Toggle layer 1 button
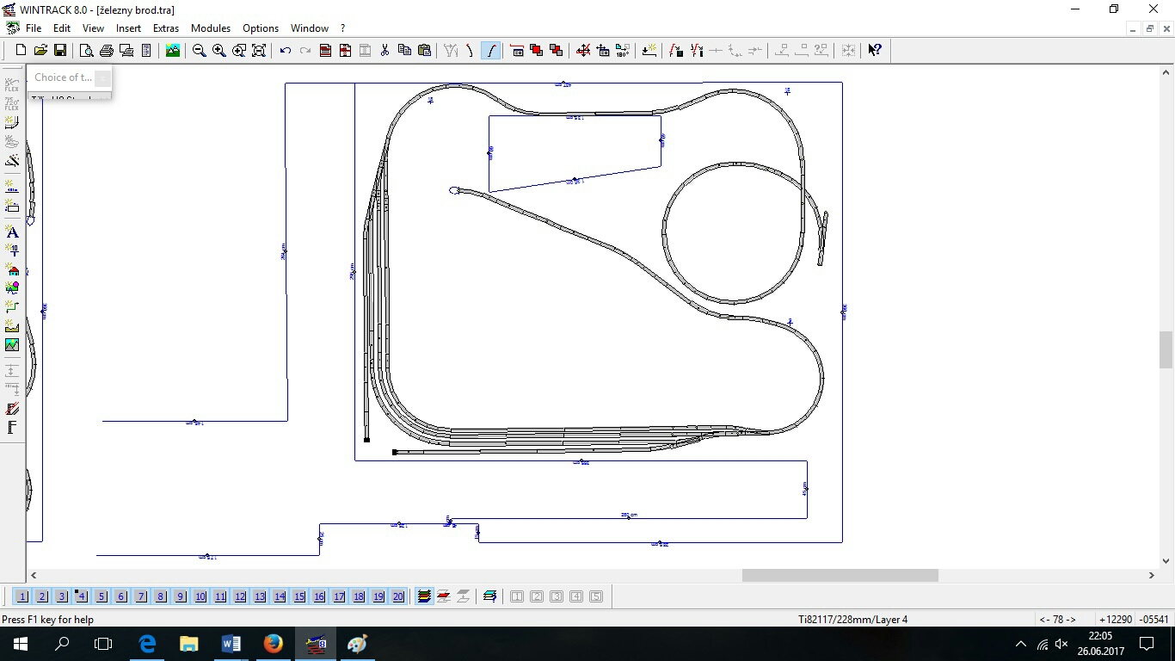The height and width of the screenshot is (661, 1175). [x=22, y=596]
